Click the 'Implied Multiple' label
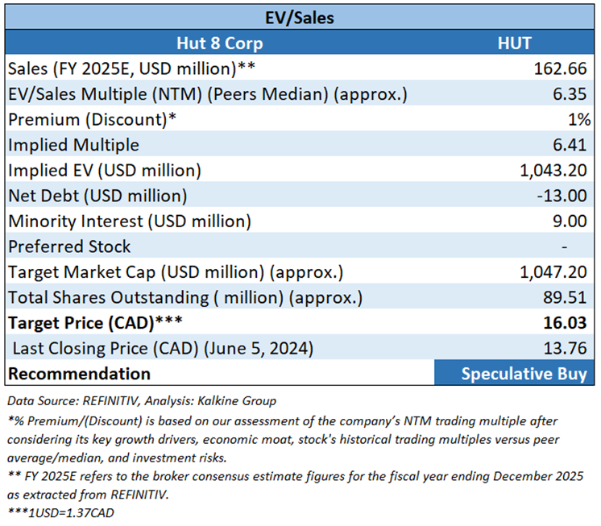This screenshot has width=601, height=526. (x=73, y=145)
